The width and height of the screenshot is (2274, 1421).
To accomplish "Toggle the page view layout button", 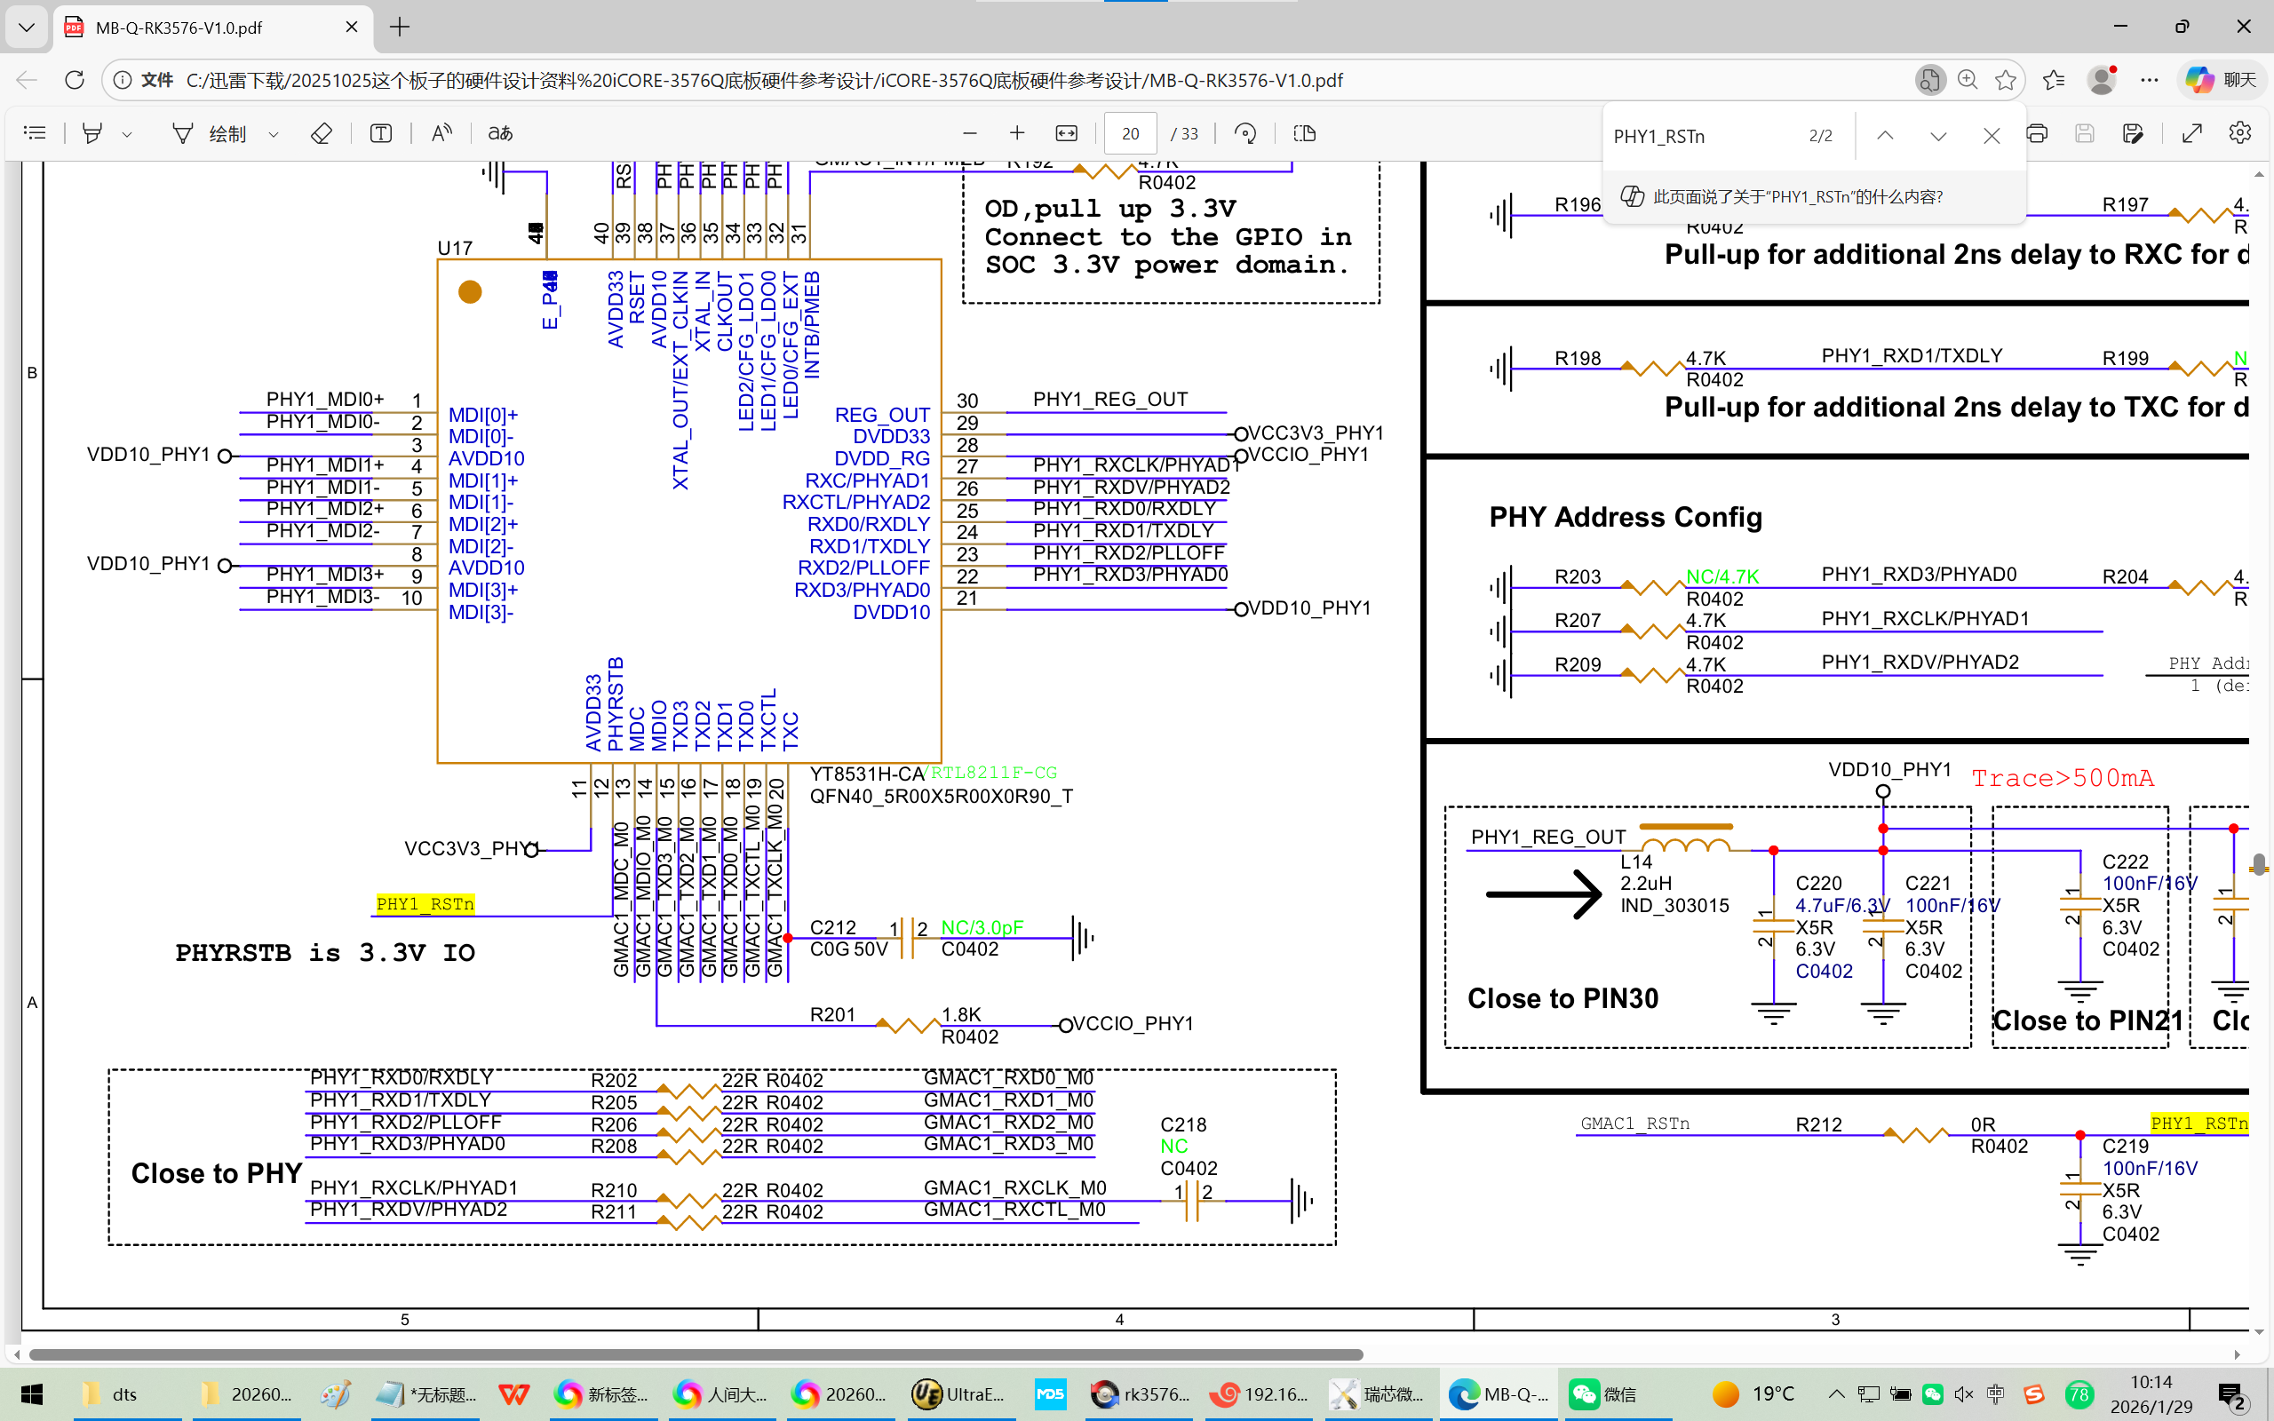I will [x=1304, y=133].
